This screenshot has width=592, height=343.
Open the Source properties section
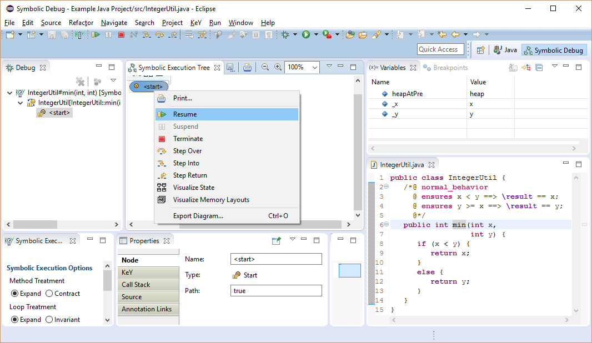pos(148,297)
